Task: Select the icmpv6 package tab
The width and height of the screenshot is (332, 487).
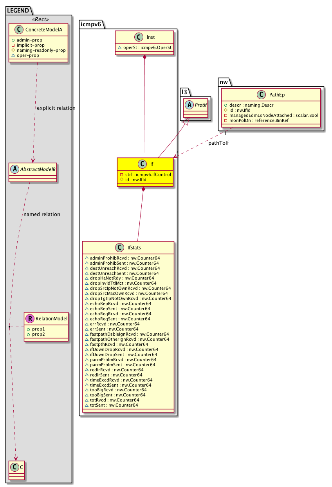Action: 91,24
